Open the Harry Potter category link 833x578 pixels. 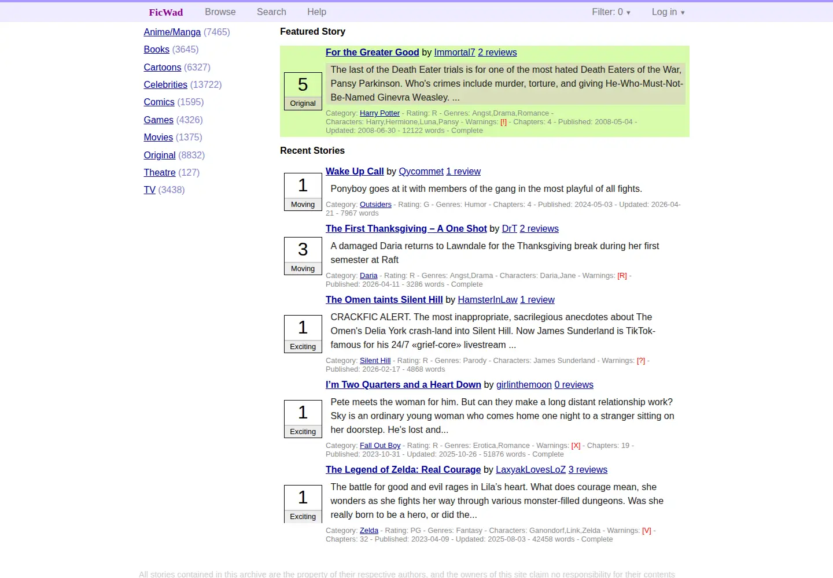pyautogui.click(x=379, y=113)
